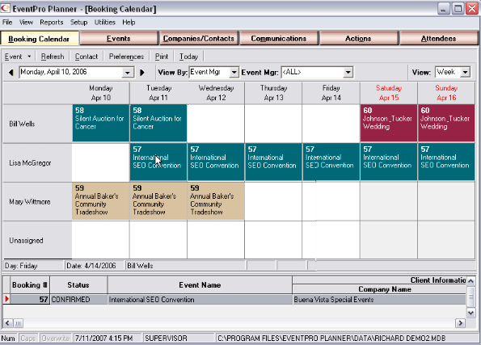Click Buena Vista Special Events cell
Screen dimensions: 481x345
(379, 299)
